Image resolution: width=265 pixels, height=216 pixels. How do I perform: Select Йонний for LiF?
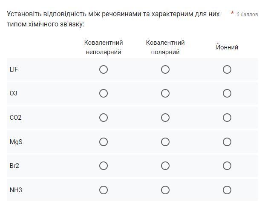tap(227, 69)
